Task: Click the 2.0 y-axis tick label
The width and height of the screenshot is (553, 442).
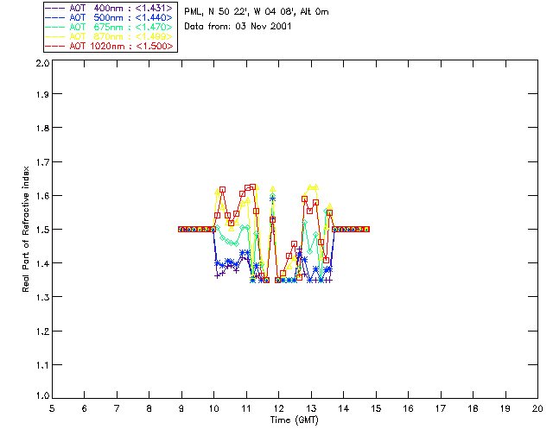Action: coord(42,63)
